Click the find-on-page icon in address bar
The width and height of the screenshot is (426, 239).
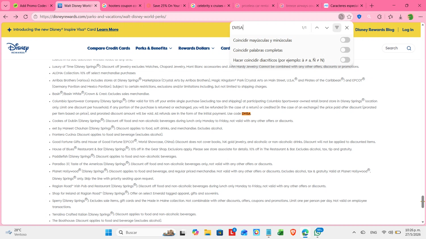(x=341, y=17)
